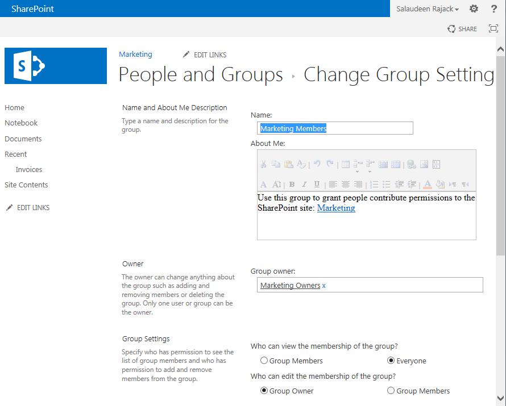The width and height of the screenshot is (506, 406).
Task: Click the Bulleted List icon
Action: 386,185
